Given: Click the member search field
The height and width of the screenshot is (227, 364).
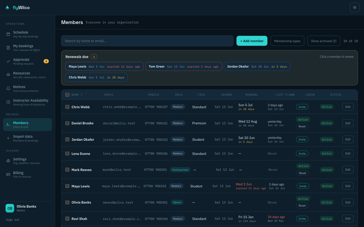Looking at the screenshot, I should [x=147, y=41].
